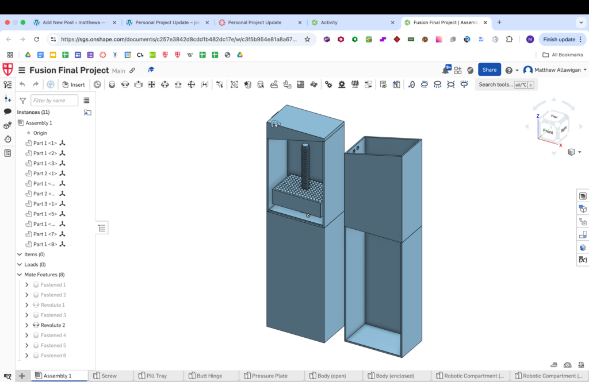589x382 pixels.
Task: Click the Insert button
Action: click(74, 84)
